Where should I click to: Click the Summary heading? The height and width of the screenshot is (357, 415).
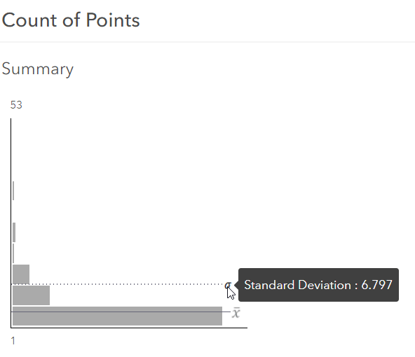[38, 69]
